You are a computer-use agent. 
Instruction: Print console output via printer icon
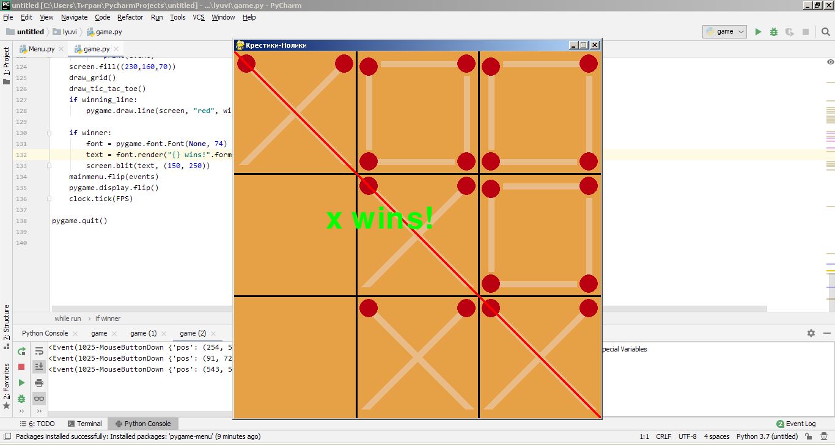pyautogui.click(x=39, y=383)
